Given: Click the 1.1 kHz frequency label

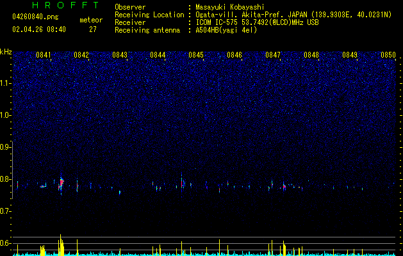Looking at the screenshot, I should [5, 83].
